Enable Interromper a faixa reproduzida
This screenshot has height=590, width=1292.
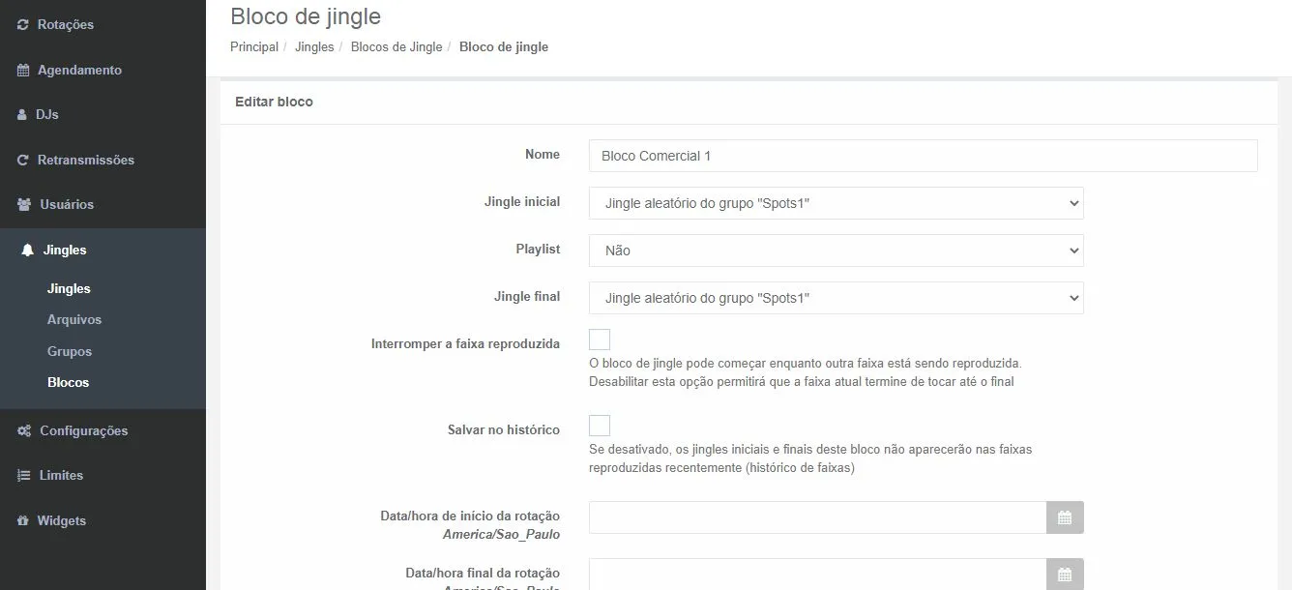tap(600, 339)
